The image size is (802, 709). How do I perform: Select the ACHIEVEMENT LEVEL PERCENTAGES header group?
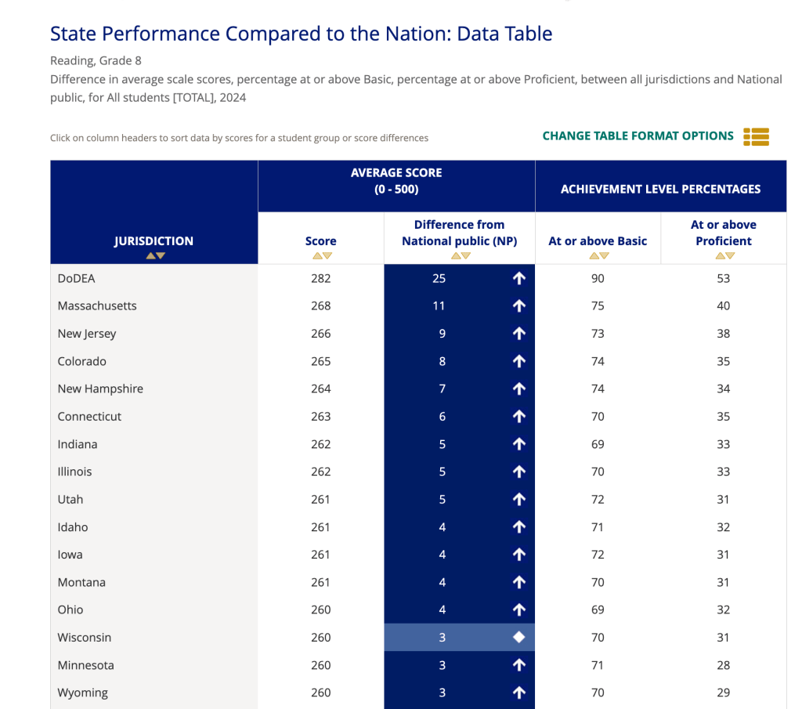[x=660, y=189]
